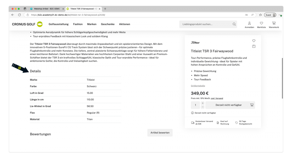The width and height of the screenshot is (292, 164).
Task: Click the page vertical scrollbar
Action: tap(282, 78)
